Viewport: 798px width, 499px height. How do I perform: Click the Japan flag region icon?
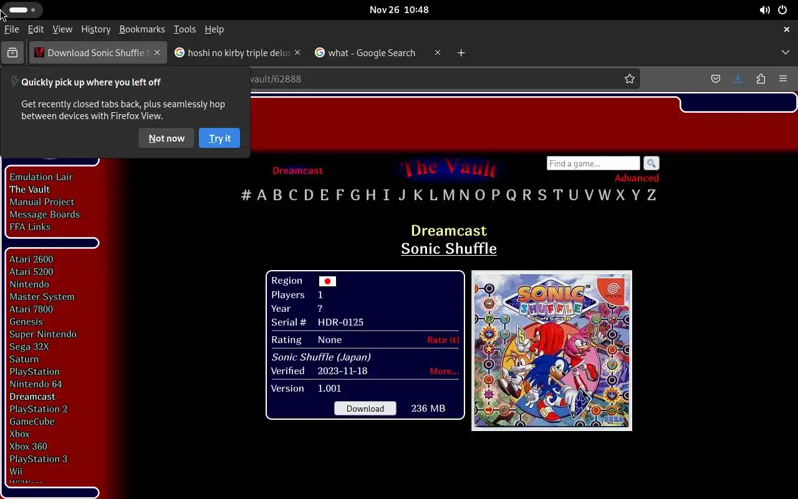pyautogui.click(x=327, y=281)
